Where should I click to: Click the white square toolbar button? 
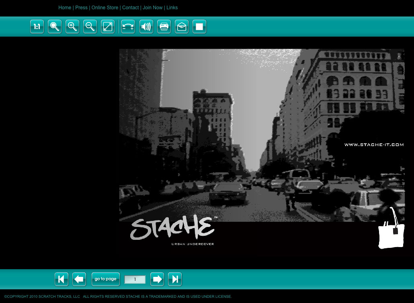coord(199,27)
